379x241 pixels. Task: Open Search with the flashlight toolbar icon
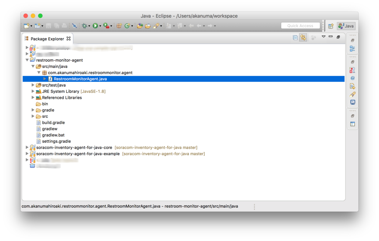(x=156, y=26)
